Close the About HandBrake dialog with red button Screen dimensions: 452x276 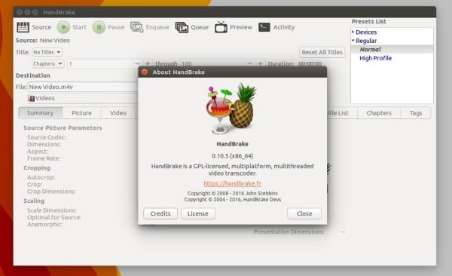(145, 72)
